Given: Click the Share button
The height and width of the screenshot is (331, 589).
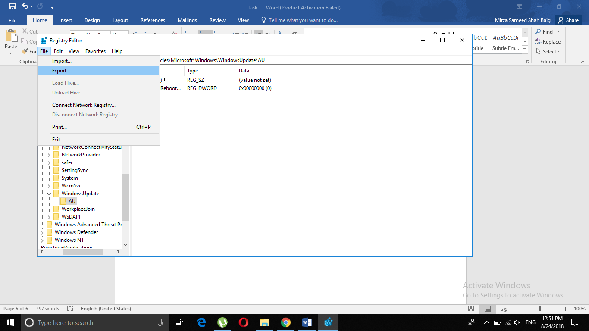Looking at the screenshot, I should pyautogui.click(x=568, y=20).
